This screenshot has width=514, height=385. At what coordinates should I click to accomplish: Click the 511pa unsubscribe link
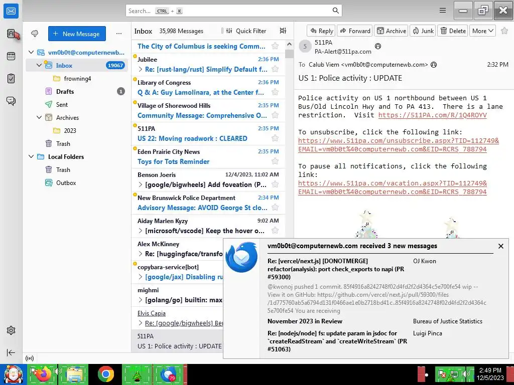[x=398, y=145]
